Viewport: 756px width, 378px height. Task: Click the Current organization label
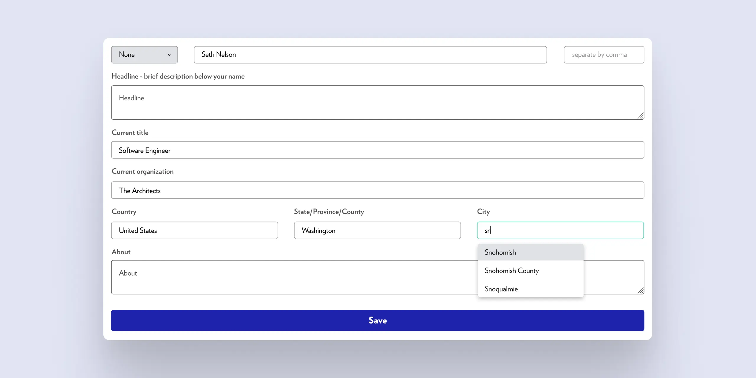(x=142, y=172)
